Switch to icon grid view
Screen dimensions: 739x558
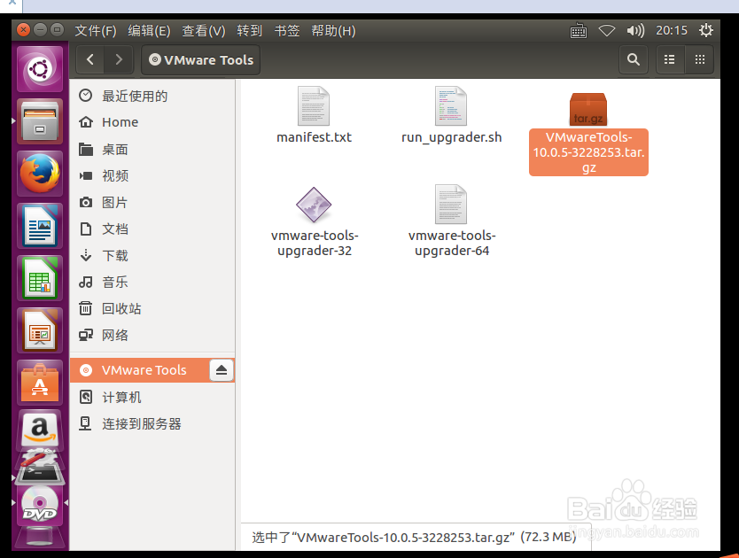click(700, 60)
